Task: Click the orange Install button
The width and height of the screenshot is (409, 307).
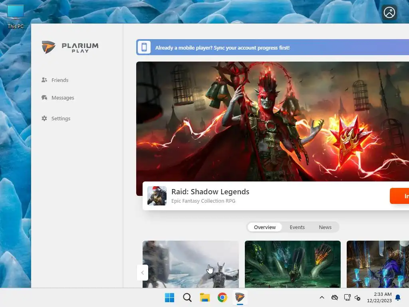Action: (399, 196)
